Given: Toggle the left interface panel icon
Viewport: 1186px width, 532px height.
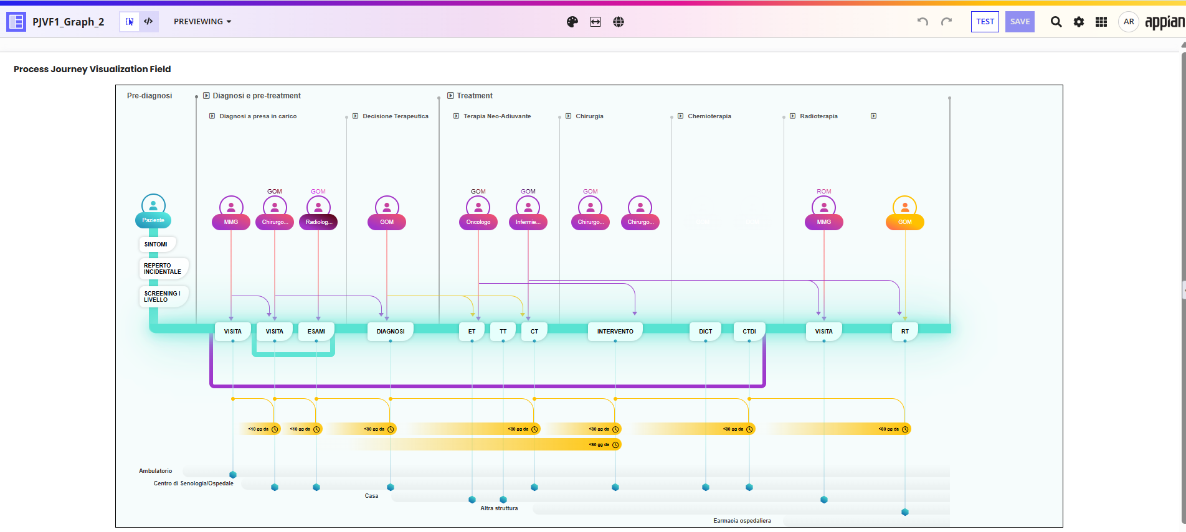Looking at the screenshot, I should point(16,22).
